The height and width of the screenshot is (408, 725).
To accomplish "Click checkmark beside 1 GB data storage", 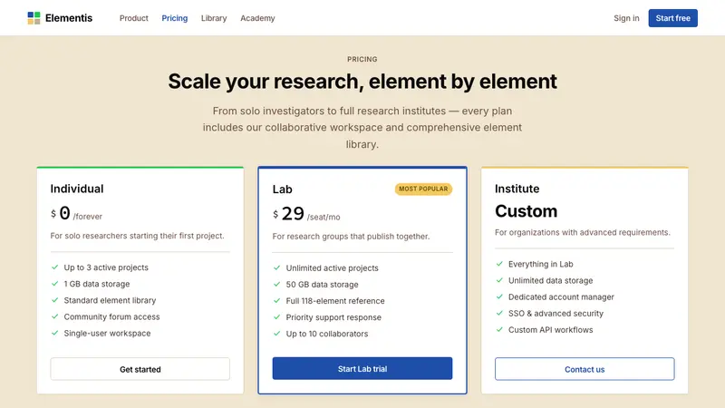I will [54, 284].
